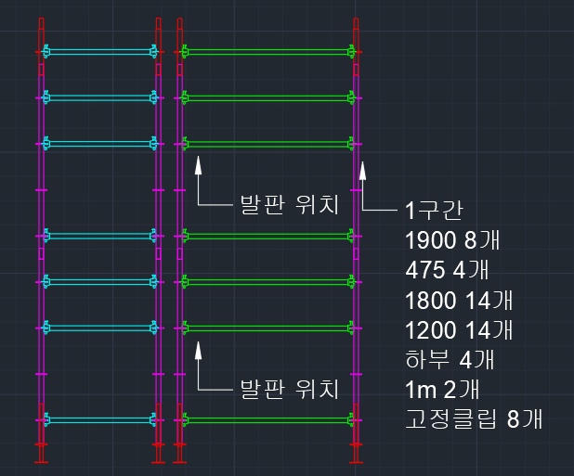This screenshot has height=476, width=574.
Task: Select the '1900 8개' text line
Action: pyautogui.click(x=452, y=240)
